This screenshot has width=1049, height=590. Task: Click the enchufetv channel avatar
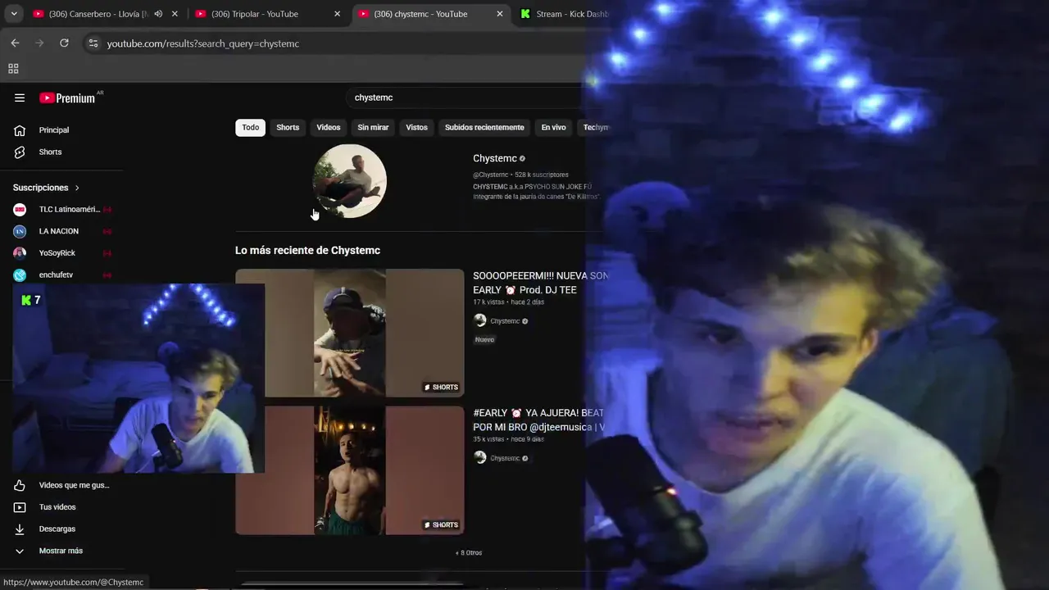click(x=20, y=275)
